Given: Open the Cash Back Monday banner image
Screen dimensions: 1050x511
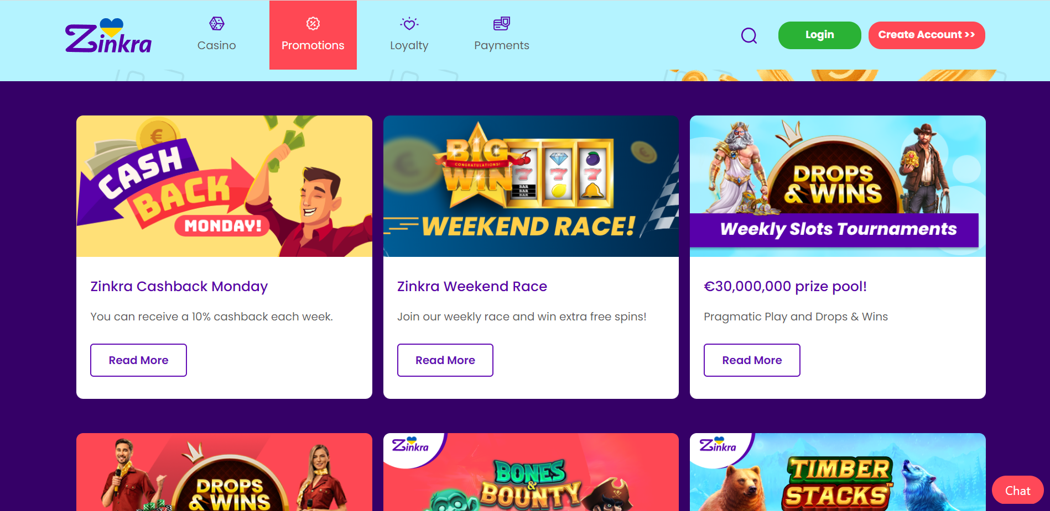Looking at the screenshot, I should tap(224, 186).
